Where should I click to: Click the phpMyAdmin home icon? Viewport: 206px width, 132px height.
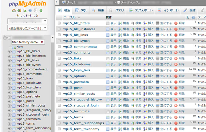14,10
